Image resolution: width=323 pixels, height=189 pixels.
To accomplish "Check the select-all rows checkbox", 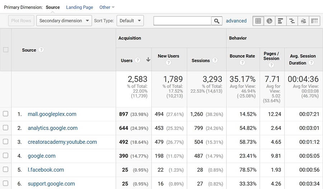I will [x=6, y=50].
